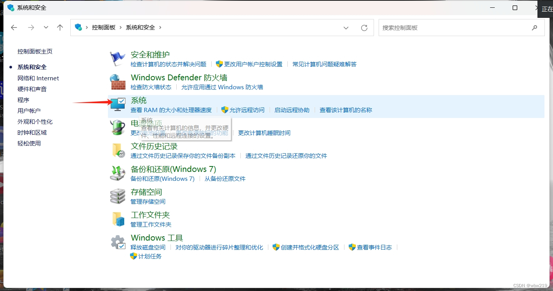Open the Backup and Restore (Windows 7) icon

118,173
